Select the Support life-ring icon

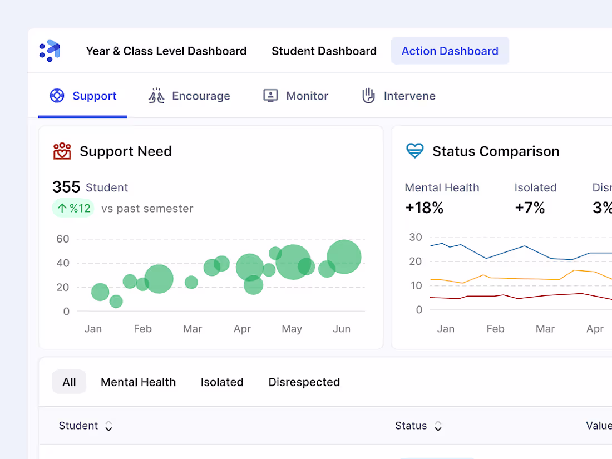[57, 96]
